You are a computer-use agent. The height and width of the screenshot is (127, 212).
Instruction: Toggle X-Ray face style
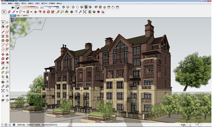pos(63,7)
